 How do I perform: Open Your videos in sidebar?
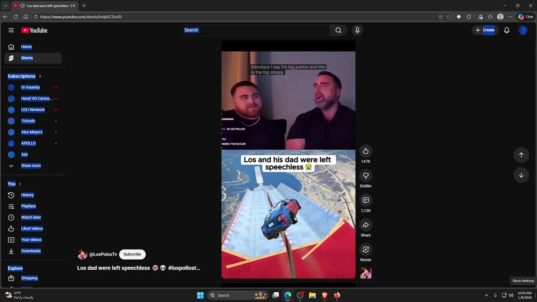coord(33,240)
